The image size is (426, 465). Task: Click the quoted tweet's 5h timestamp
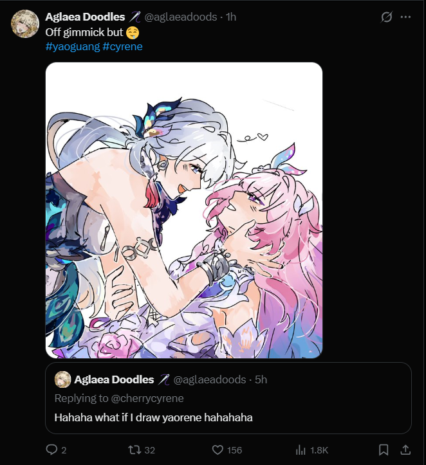tap(261, 379)
